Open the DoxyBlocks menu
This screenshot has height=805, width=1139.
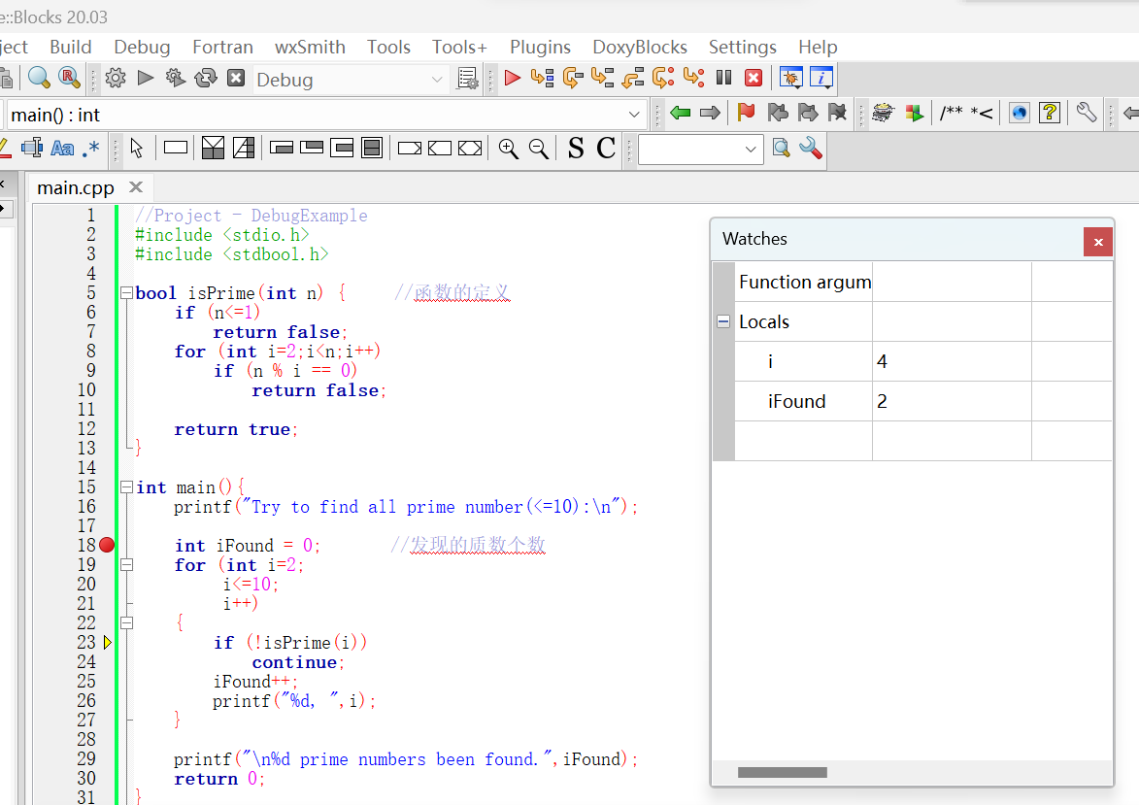click(x=639, y=48)
